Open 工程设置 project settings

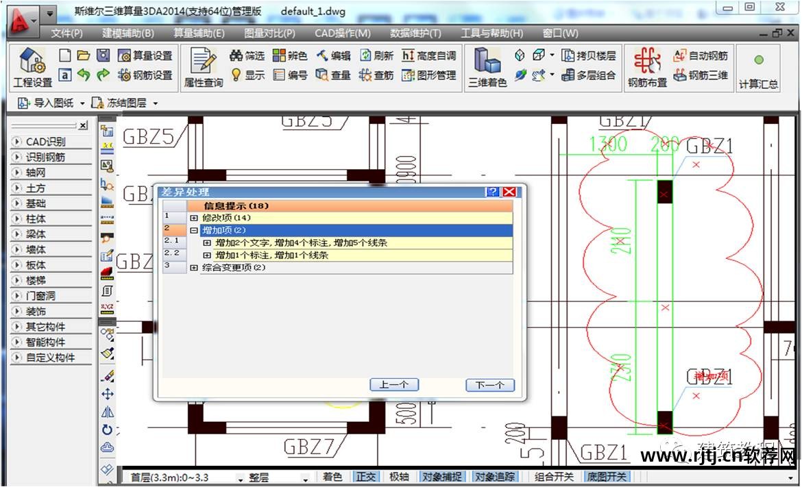tap(32, 67)
